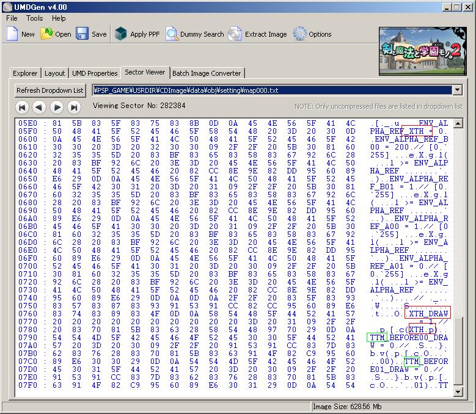This screenshot has height=414, width=476.
Task: Click the game cover thumbnail image
Action: (424, 52)
